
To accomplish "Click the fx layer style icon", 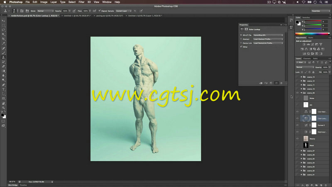I will [303, 185].
